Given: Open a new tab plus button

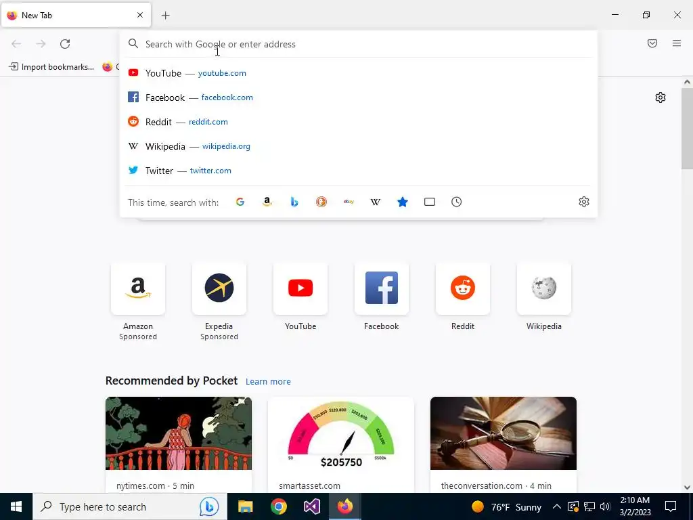Looking at the screenshot, I should [166, 16].
